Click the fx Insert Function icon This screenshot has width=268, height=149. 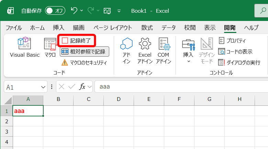[x=82, y=87]
